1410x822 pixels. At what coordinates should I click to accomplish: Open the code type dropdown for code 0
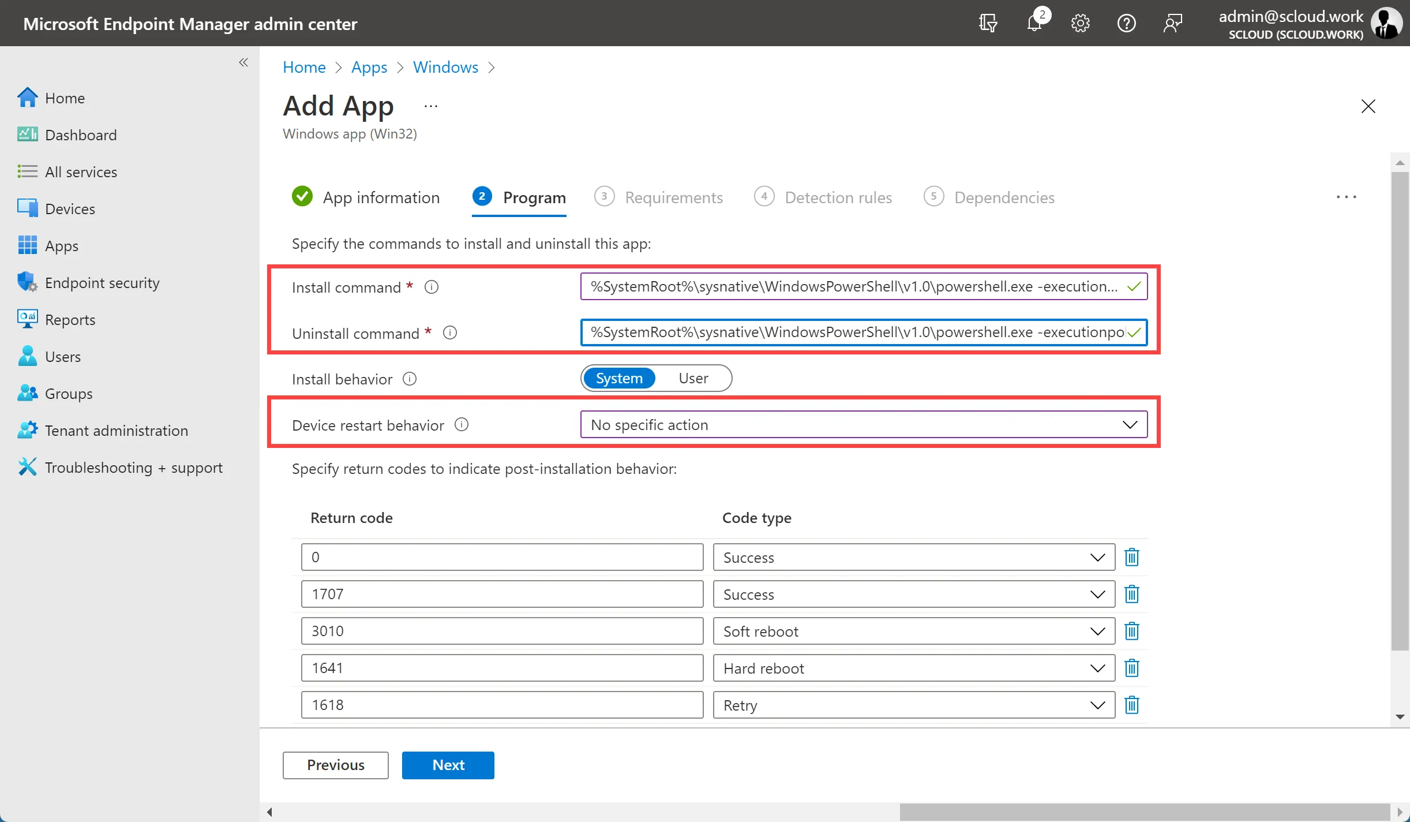coord(914,557)
